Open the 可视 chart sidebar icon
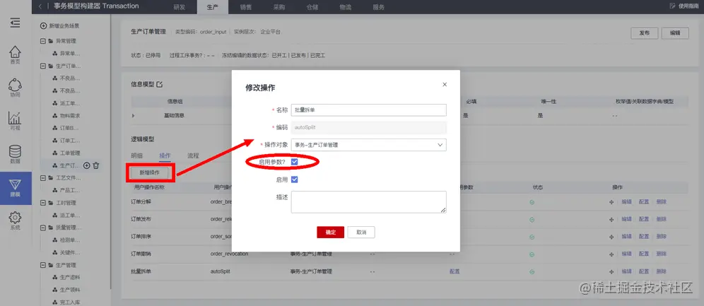 [x=16, y=121]
